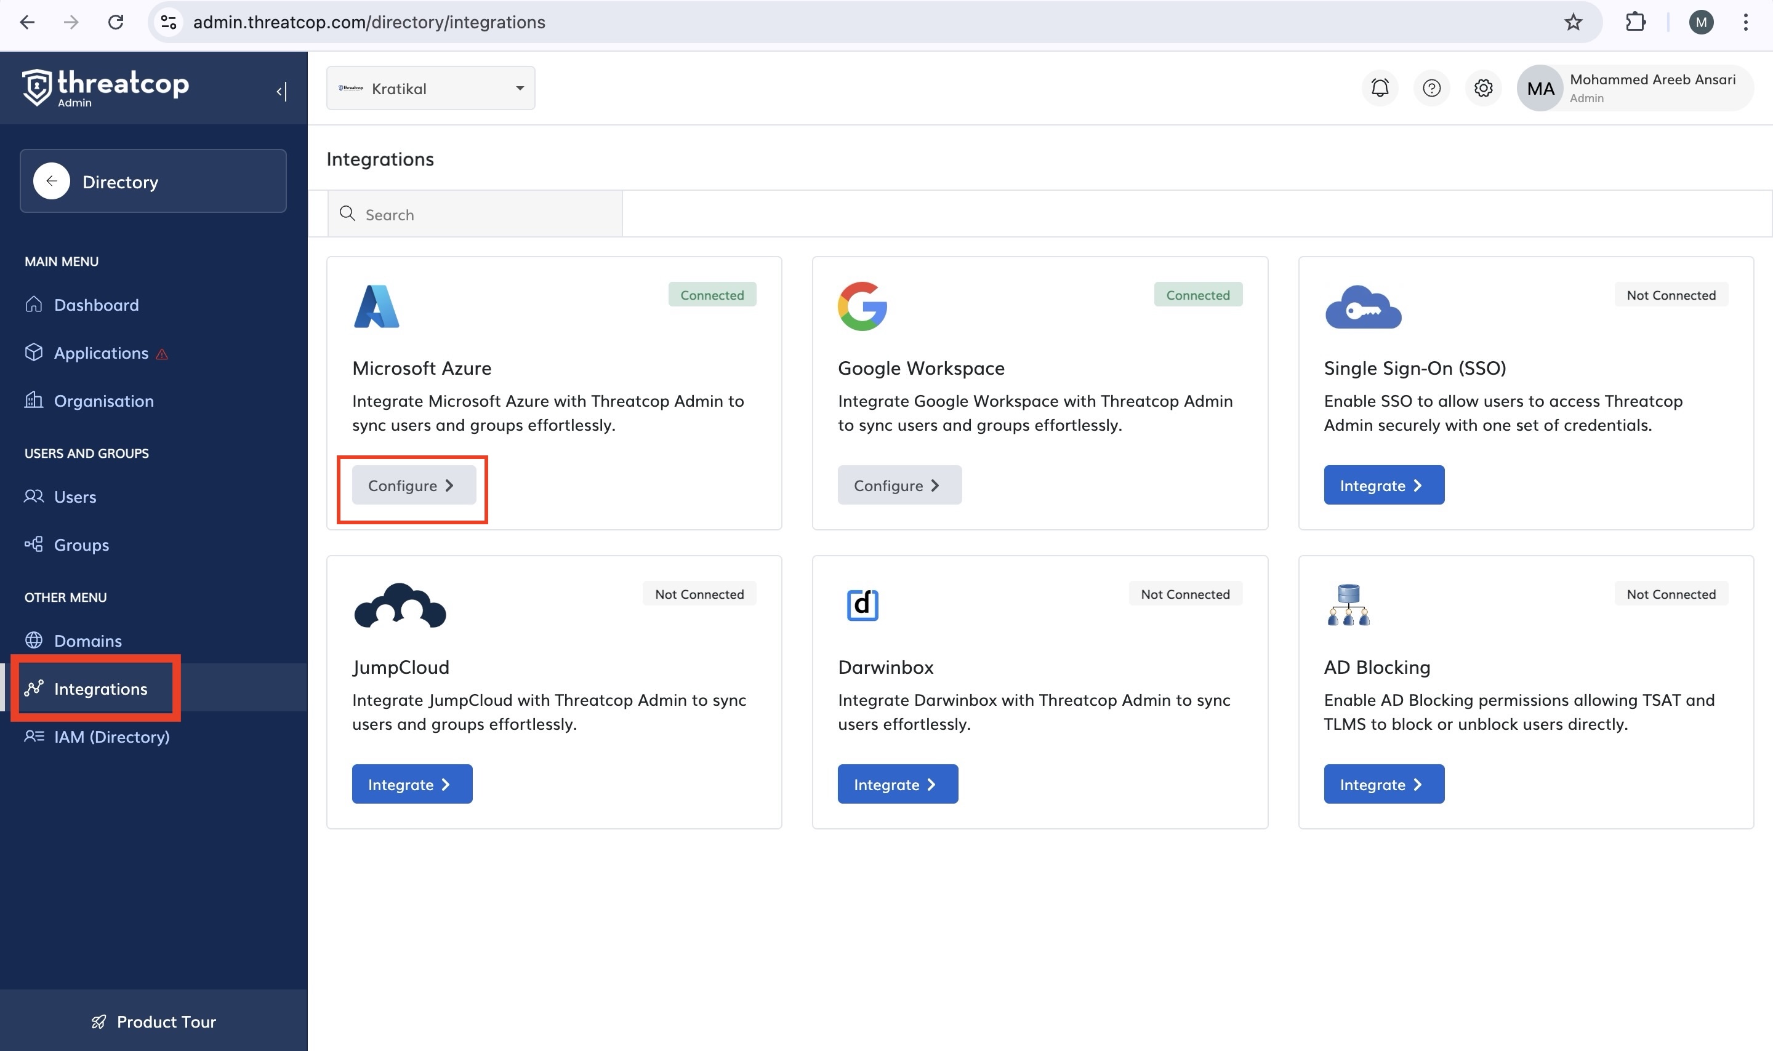This screenshot has height=1051, width=1773.
Task: Go to Dashboard in main menu
Action: click(96, 305)
